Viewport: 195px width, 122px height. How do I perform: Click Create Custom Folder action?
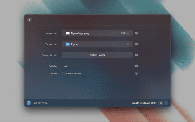point(144,103)
